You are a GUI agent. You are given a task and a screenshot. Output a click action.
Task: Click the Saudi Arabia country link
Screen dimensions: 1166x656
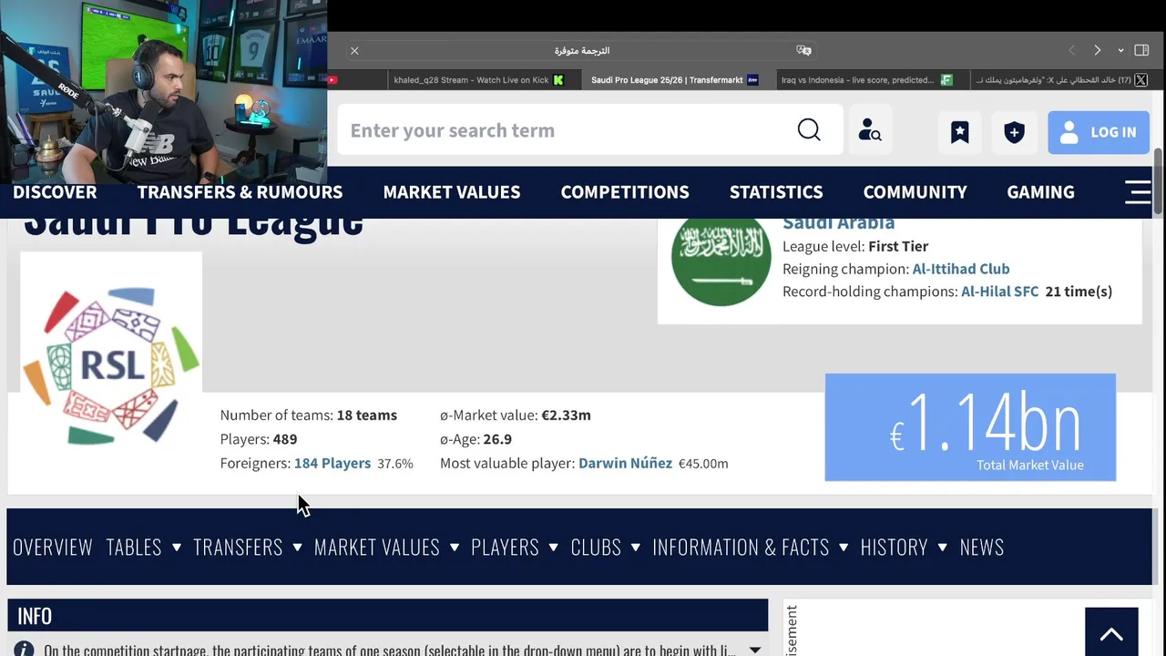(x=838, y=224)
